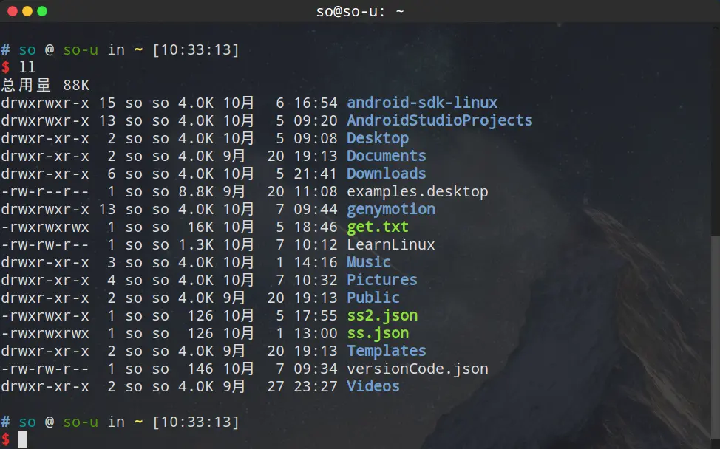The width and height of the screenshot is (720, 449).
Task: Click the 23:27 time in Videos row
Action: [316, 387]
